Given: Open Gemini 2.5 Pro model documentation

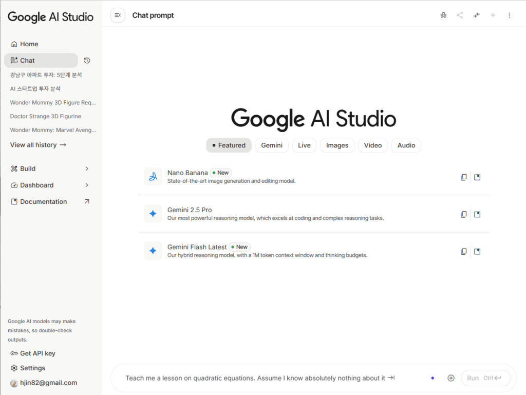Looking at the screenshot, I should (x=477, y=214).
